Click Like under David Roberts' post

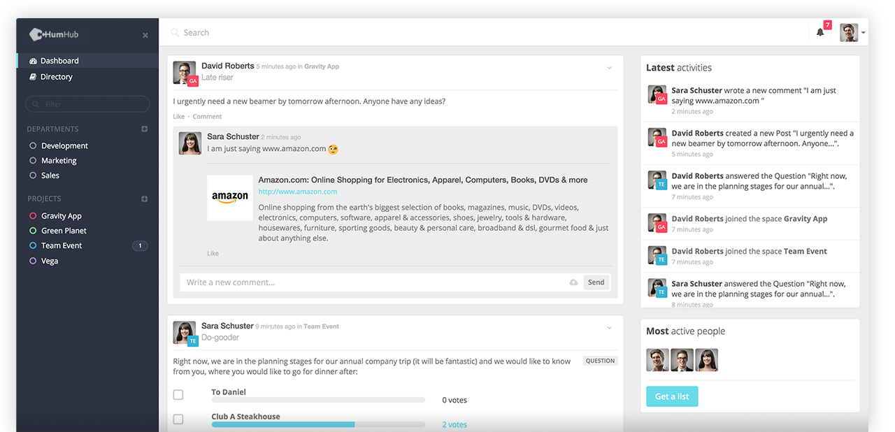tap(179, 117)
